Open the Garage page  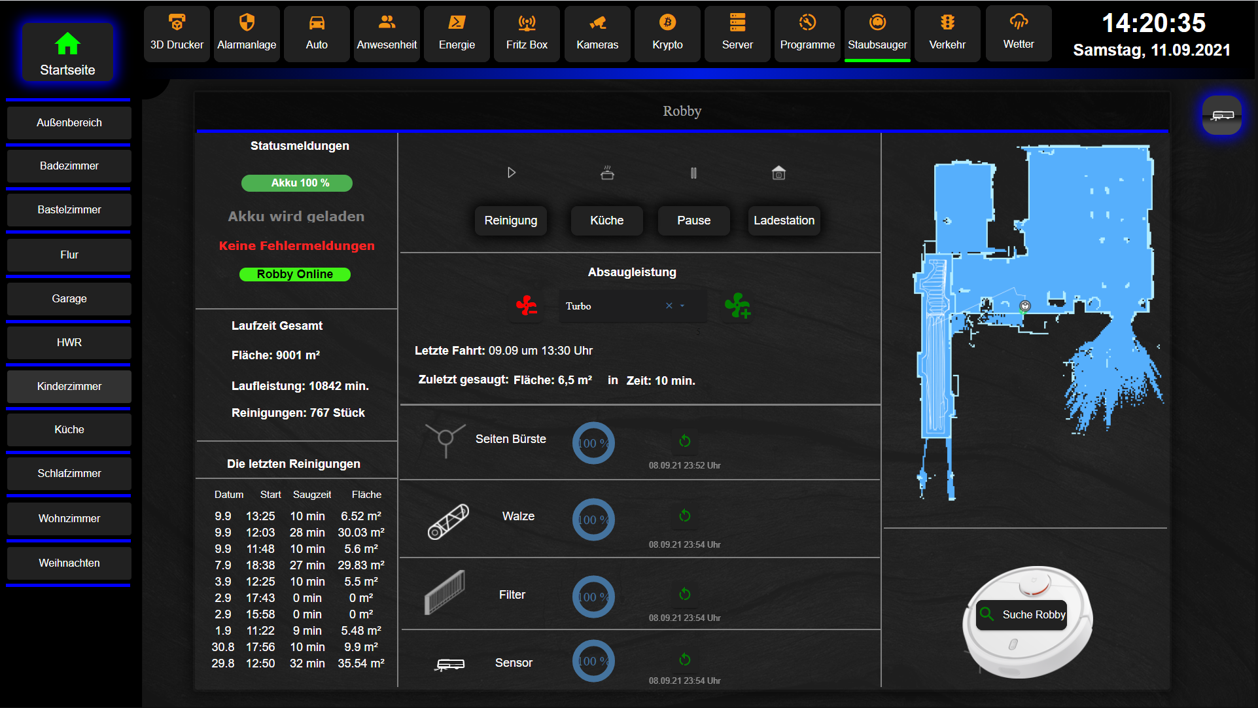pos(69,299)
